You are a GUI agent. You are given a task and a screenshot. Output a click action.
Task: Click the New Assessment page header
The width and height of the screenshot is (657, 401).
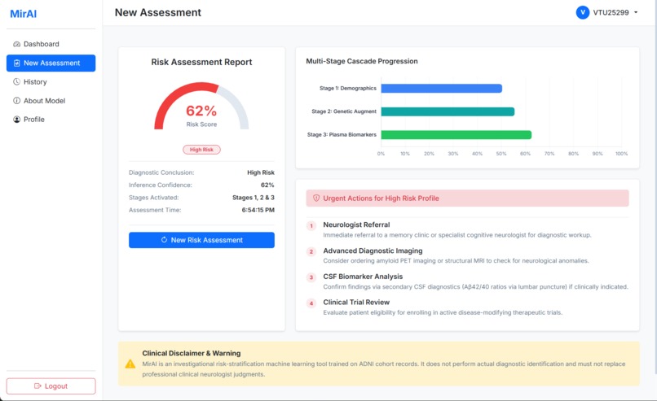pyautogui.click(x=158, y=12)
